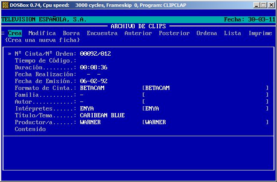The height and width of the screenshot is (182, 277).
Task: Open the Borra menu item
Action: pos(71,33)
